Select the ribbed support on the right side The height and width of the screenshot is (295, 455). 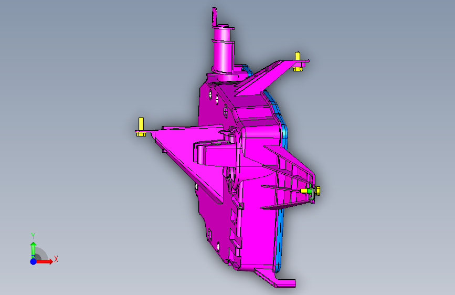point(290,180)
